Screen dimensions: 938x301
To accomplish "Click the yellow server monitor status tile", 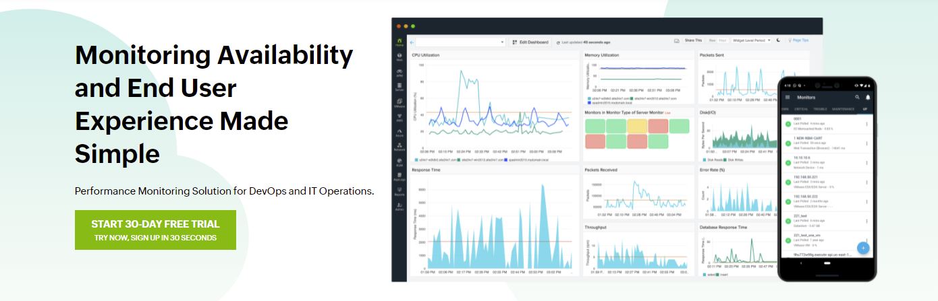I will coord(637,126).
